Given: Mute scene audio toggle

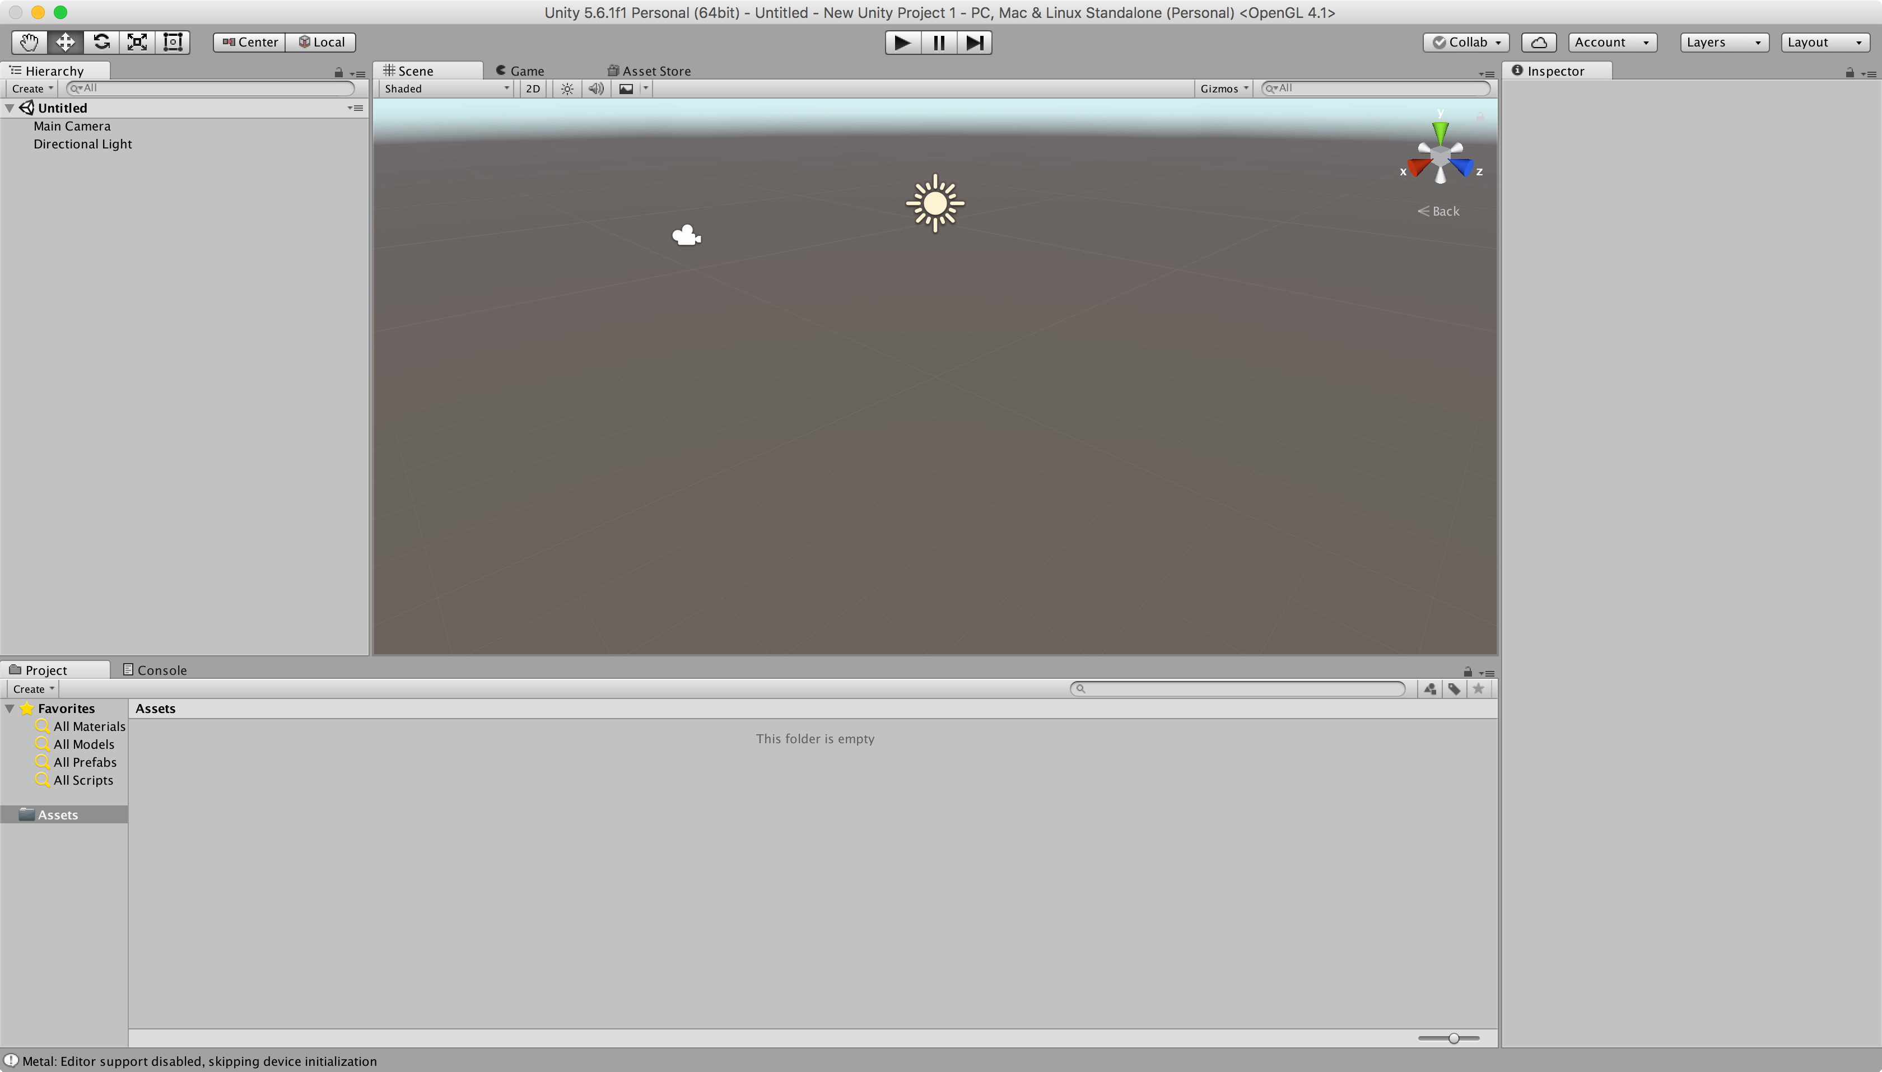Looking at the screenshot, I should click(x=595, y=88).
